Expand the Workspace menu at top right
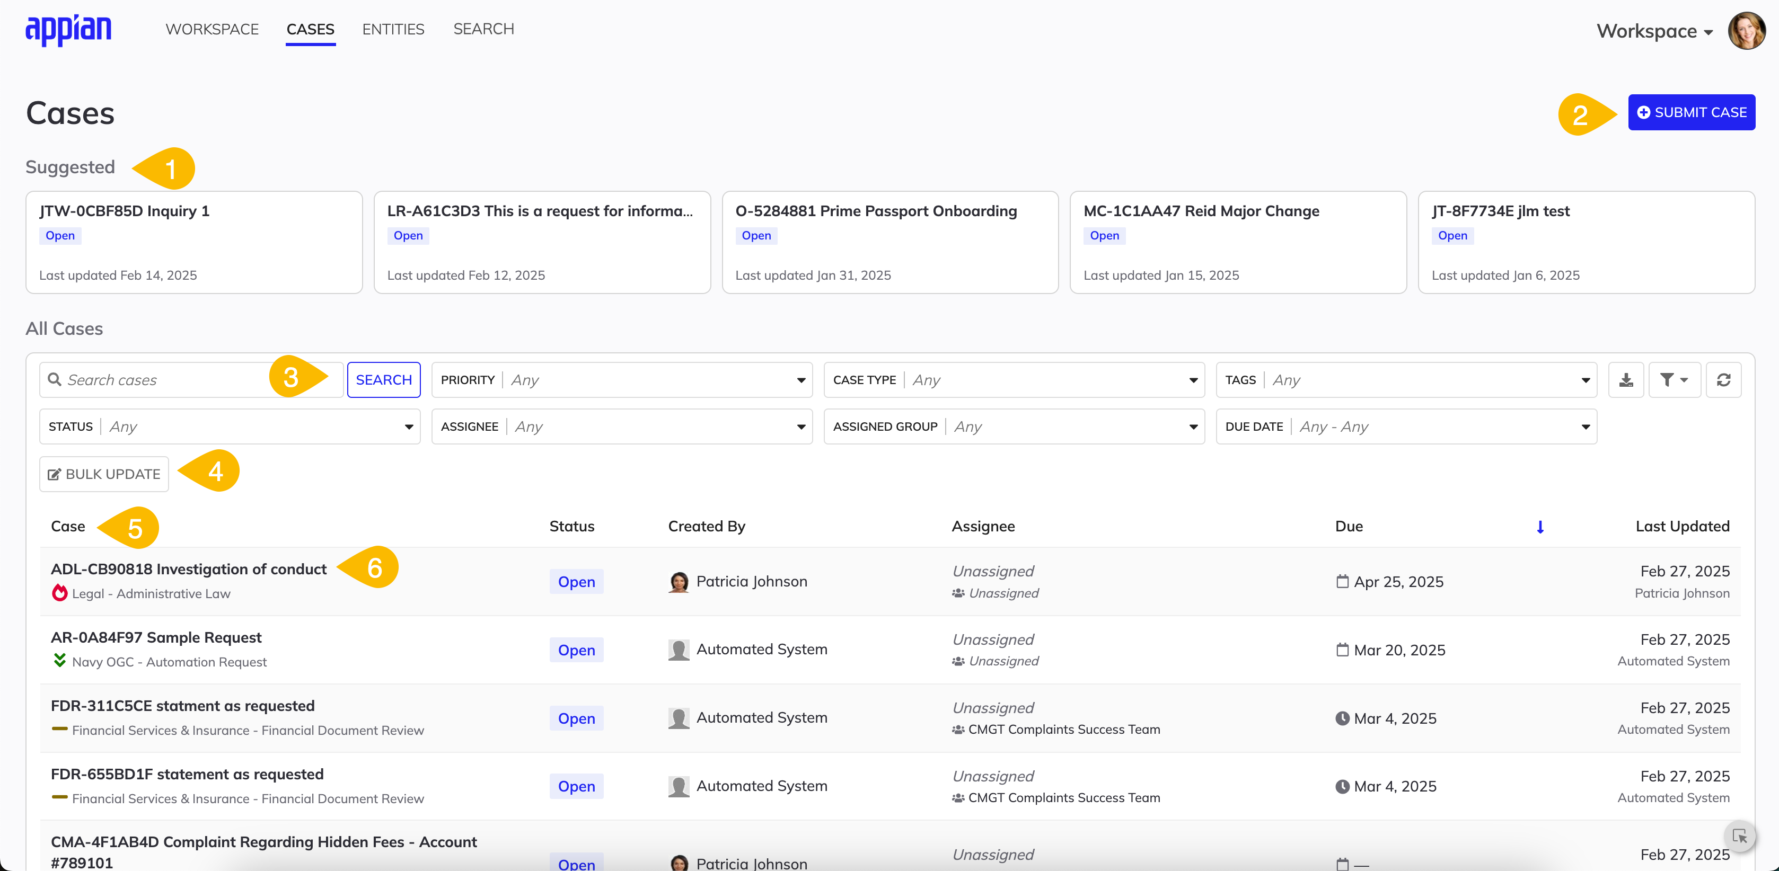The image size is (1779, 871). pos(1654,31)
